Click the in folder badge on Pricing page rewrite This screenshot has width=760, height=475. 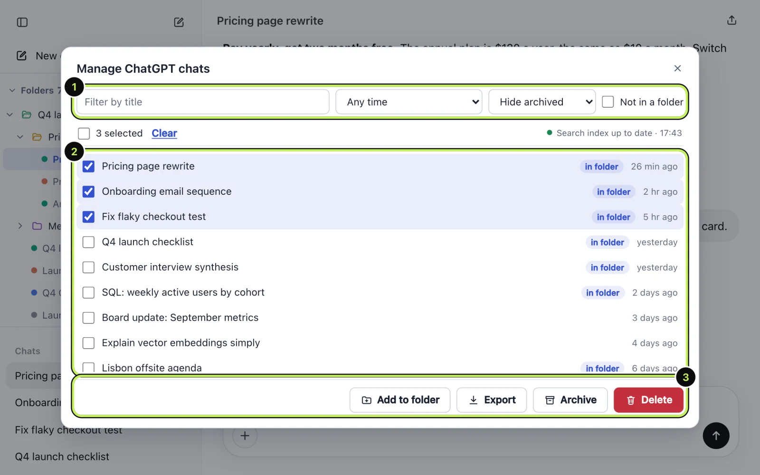click(601, 167)
